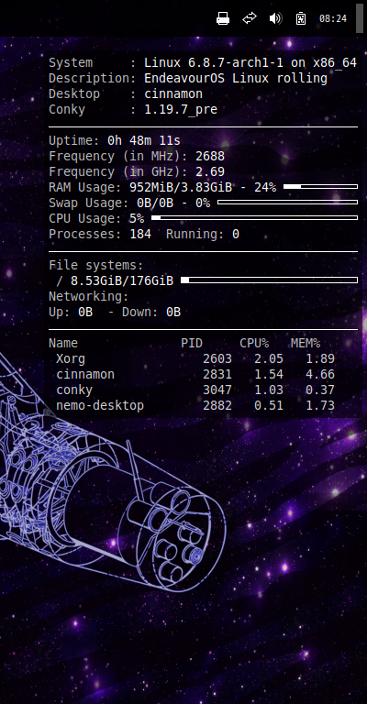The height and width of the screenshot is (704, 367).
Task: Select the cinnamon process row
Action: click(192, 374)
